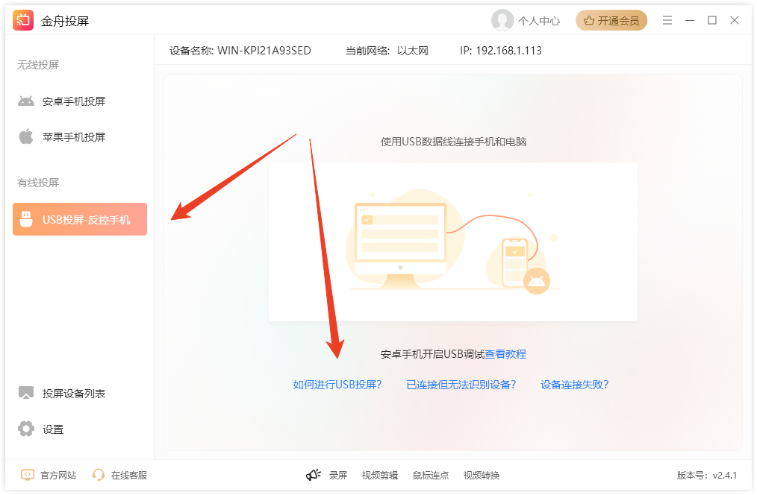Click 开通会员 to upgrade membership
The width and height of the screenshot is (757, 495).
pyautogui.click(x=611, y=21)
